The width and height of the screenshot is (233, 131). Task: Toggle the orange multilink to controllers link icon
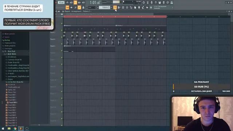click(79, 7)
